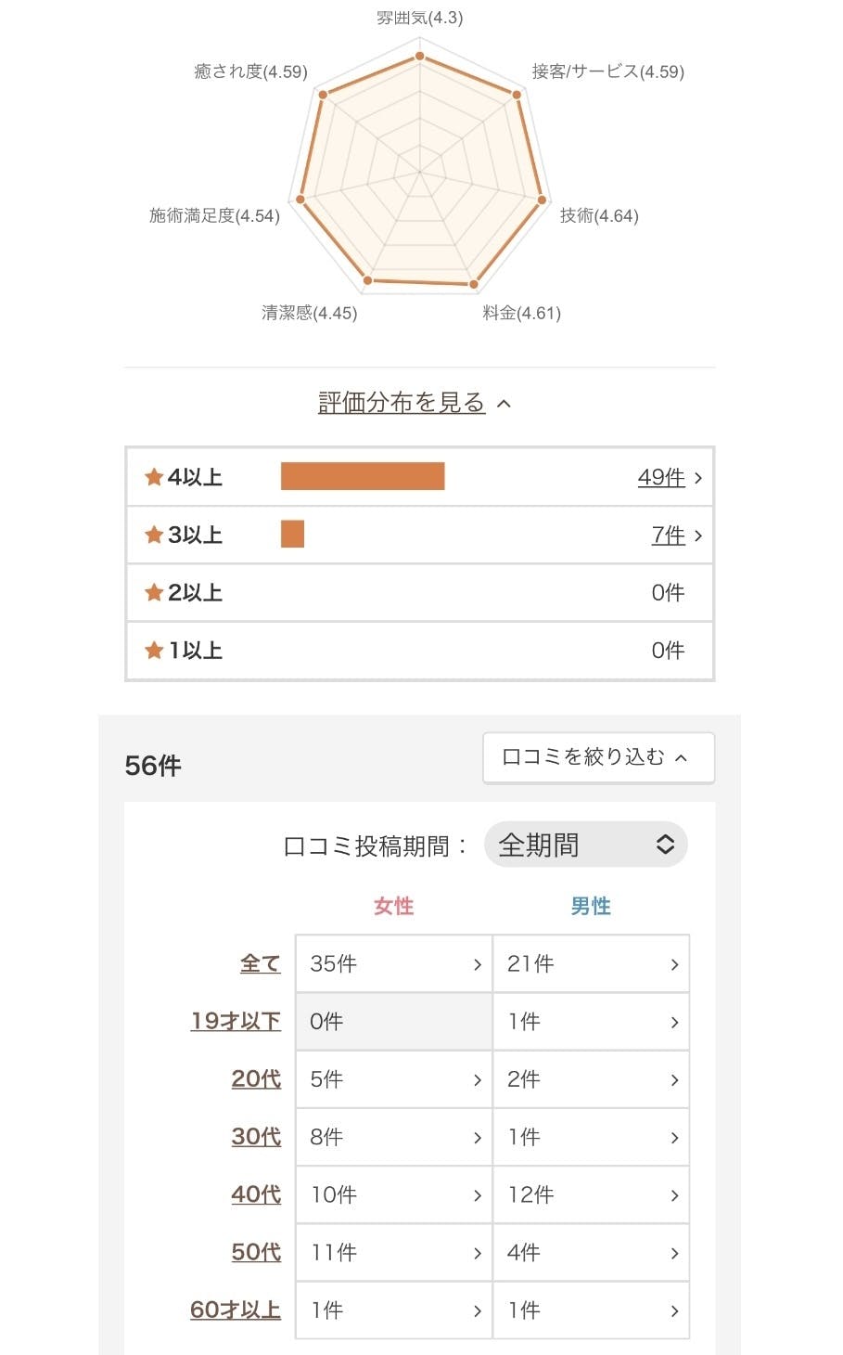Filter reviews by 60才以上 age group

[236, 1310]
